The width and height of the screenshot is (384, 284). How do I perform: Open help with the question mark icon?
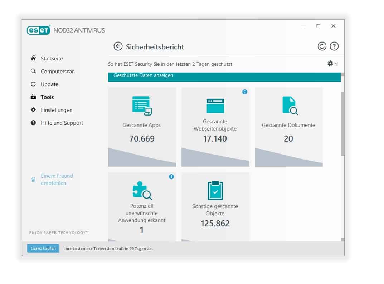pos(334,46)
